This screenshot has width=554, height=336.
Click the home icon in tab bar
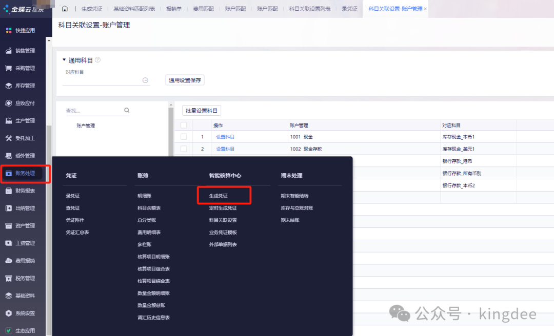(65, 9)
